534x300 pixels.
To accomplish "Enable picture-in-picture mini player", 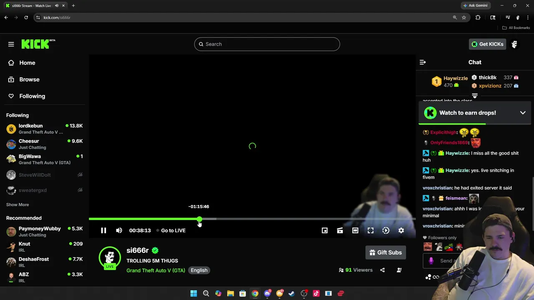I will point(325,230).
